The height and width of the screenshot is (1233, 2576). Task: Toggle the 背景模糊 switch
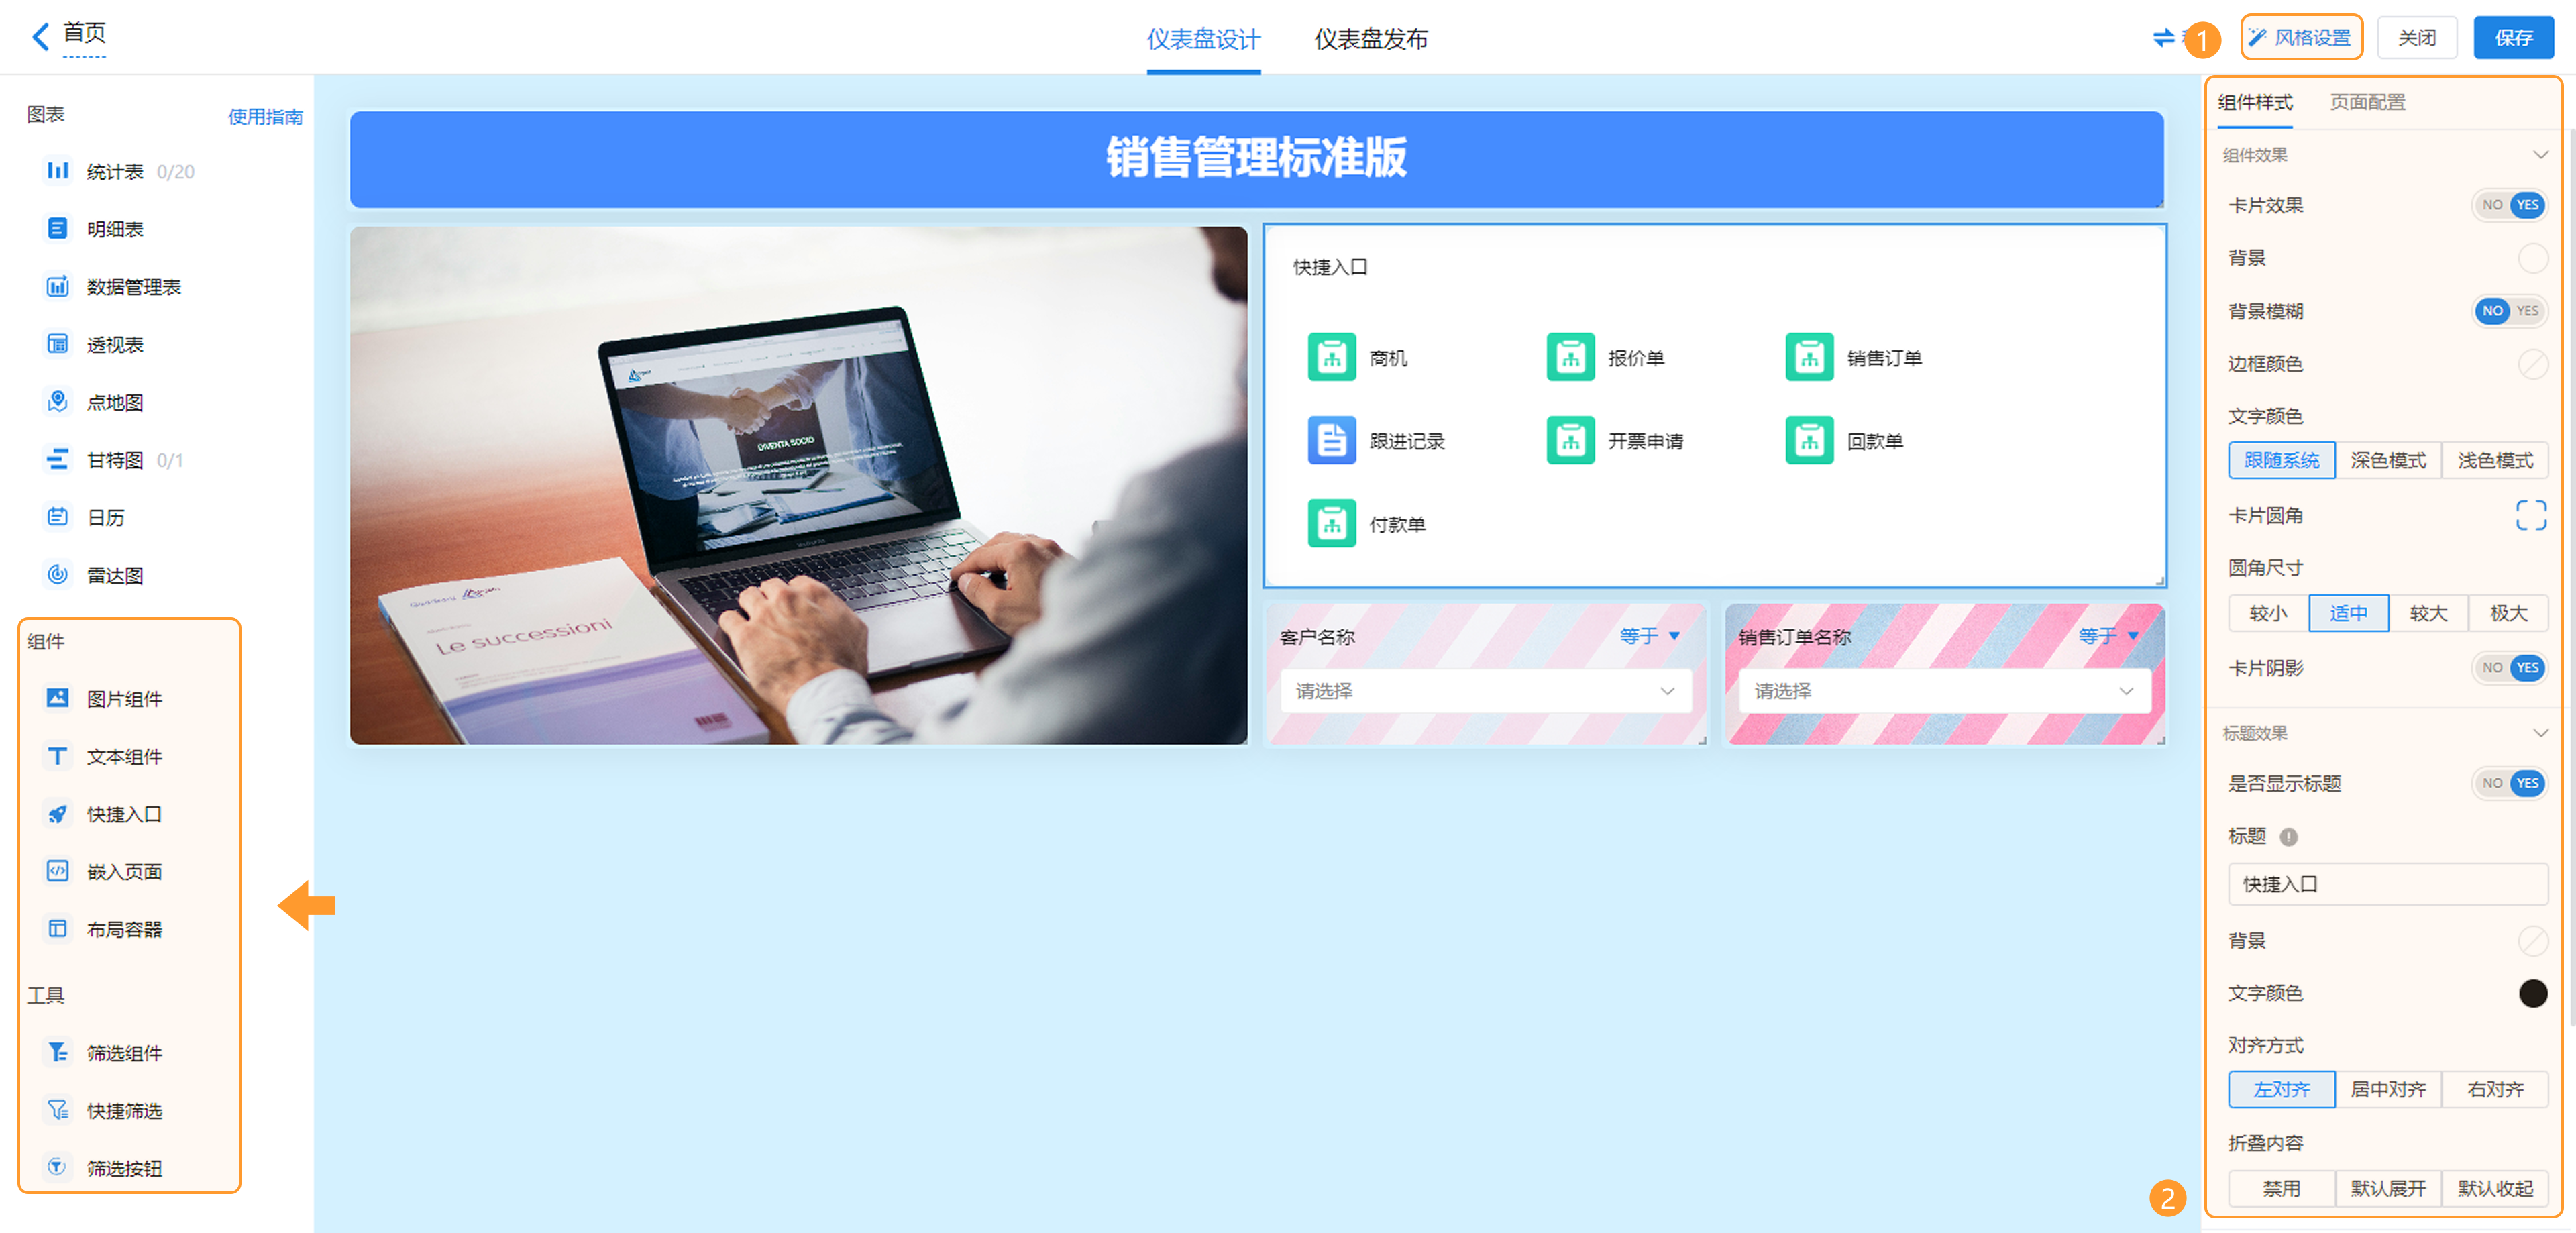tap(2509, 311)
